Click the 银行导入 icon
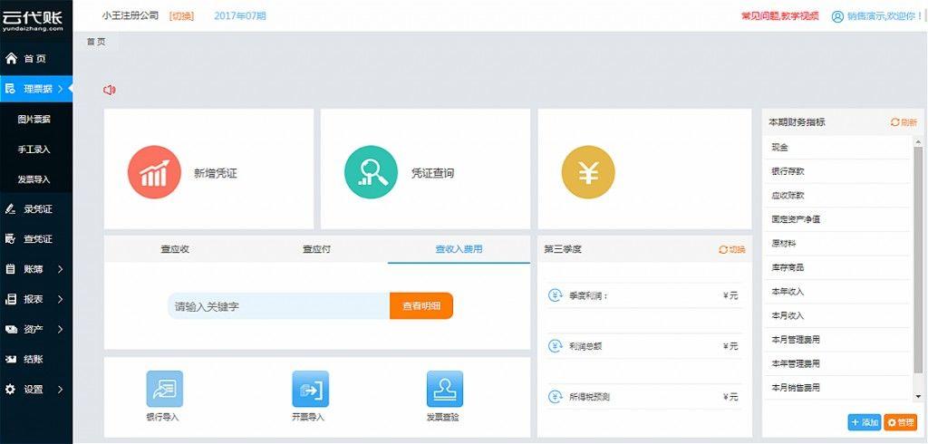The image size is (928, 444). coord(165,389)
